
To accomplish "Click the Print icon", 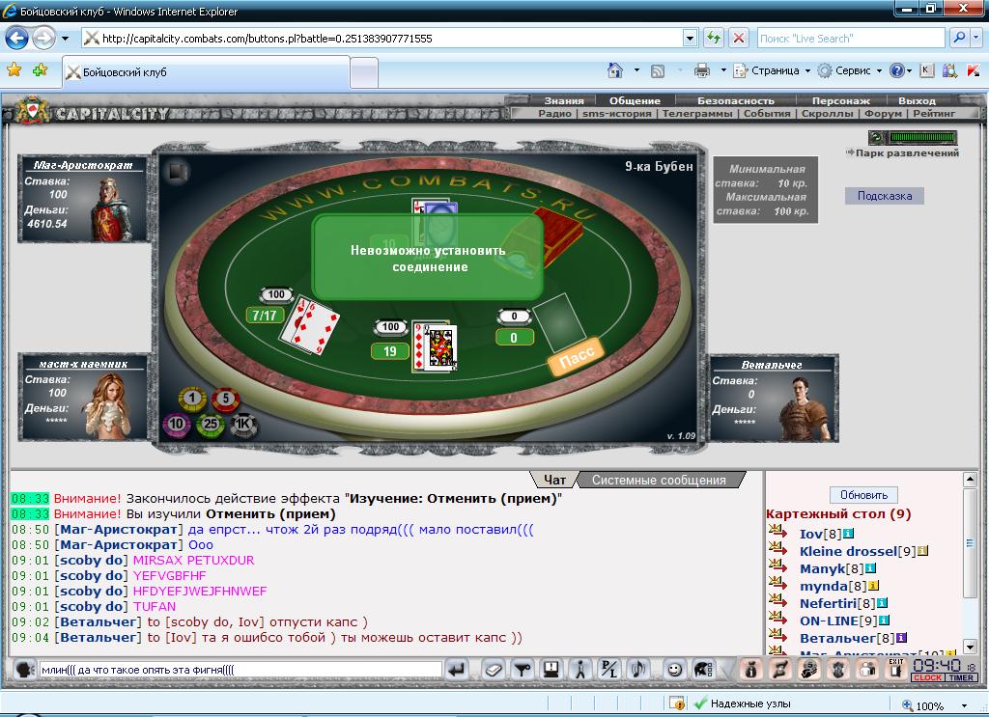I will point(702,70).
